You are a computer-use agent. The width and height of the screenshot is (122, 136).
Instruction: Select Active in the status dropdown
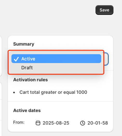click(56, 59)
